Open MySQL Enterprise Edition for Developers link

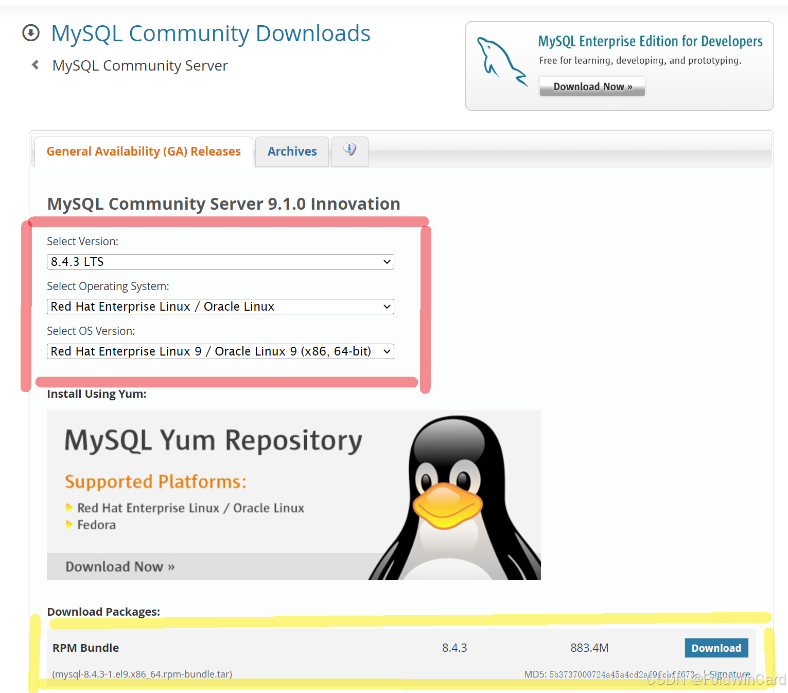[650, 41]
